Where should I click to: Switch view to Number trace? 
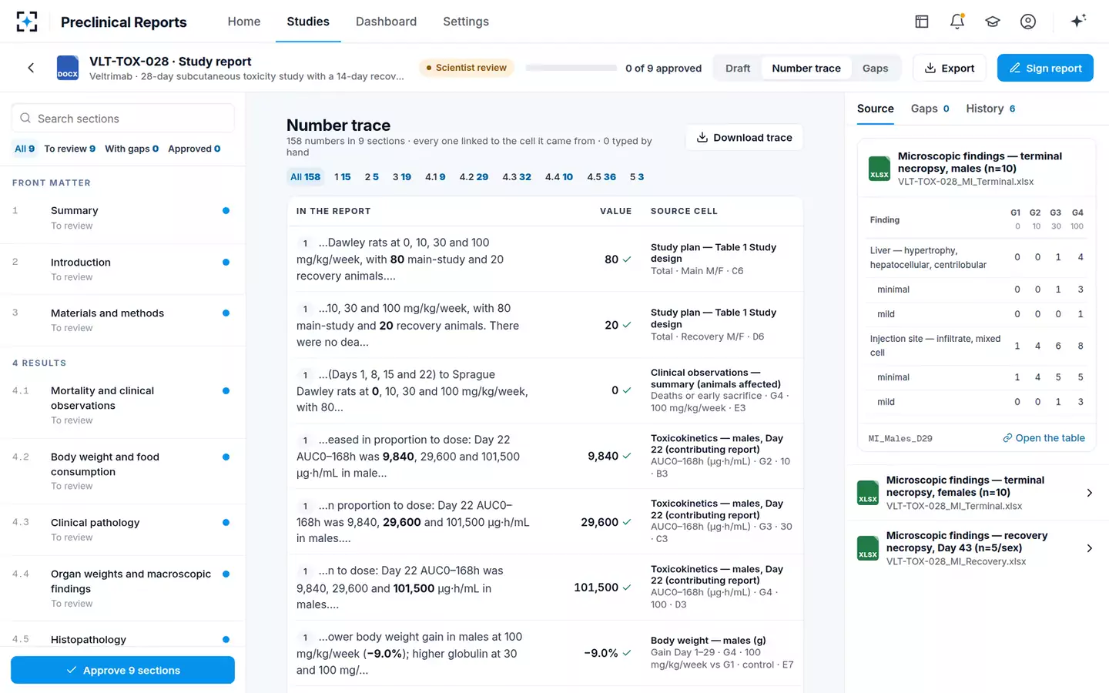coord(806,68)
